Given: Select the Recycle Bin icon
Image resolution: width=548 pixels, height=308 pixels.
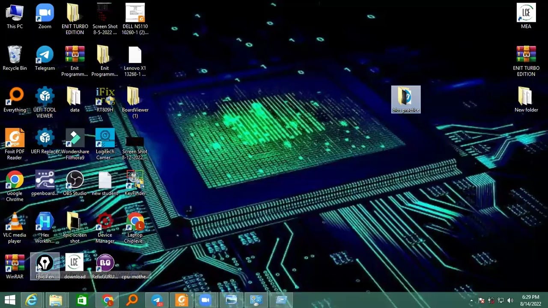Looking at the screenshot, I should (x=15, y=59).
